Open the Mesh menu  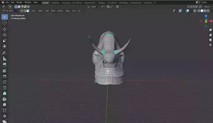53,11
